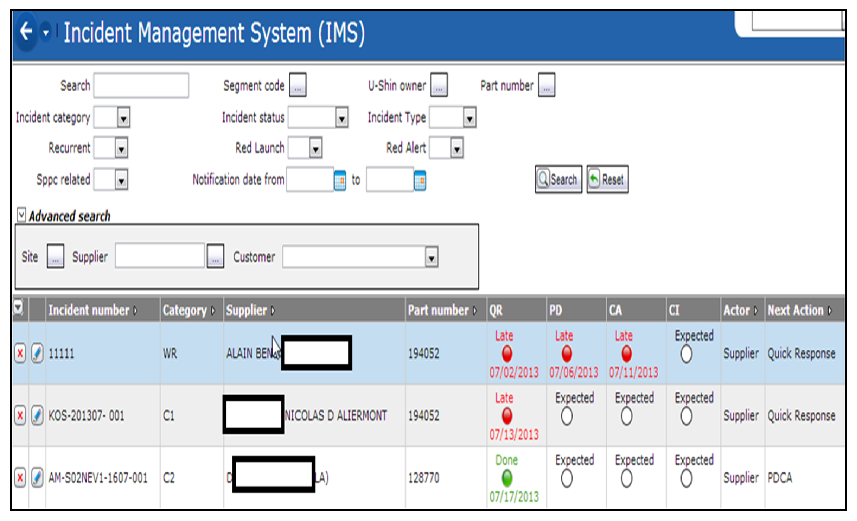This screenshot has width=857, height=521.
Task: Click the Reset button
Action: (607, 179)
